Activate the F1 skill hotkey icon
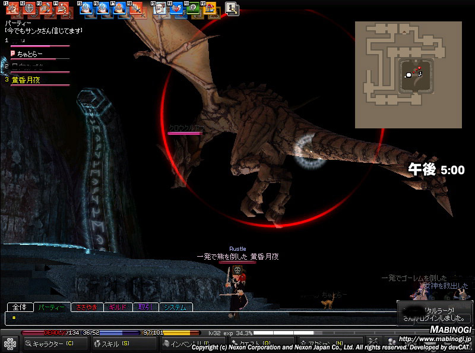475x353 pixels. (x=12, y=8)
